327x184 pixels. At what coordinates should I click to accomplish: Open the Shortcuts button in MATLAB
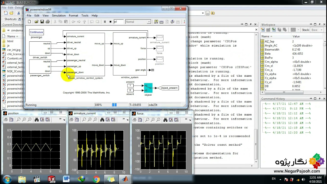pos(10,19)
